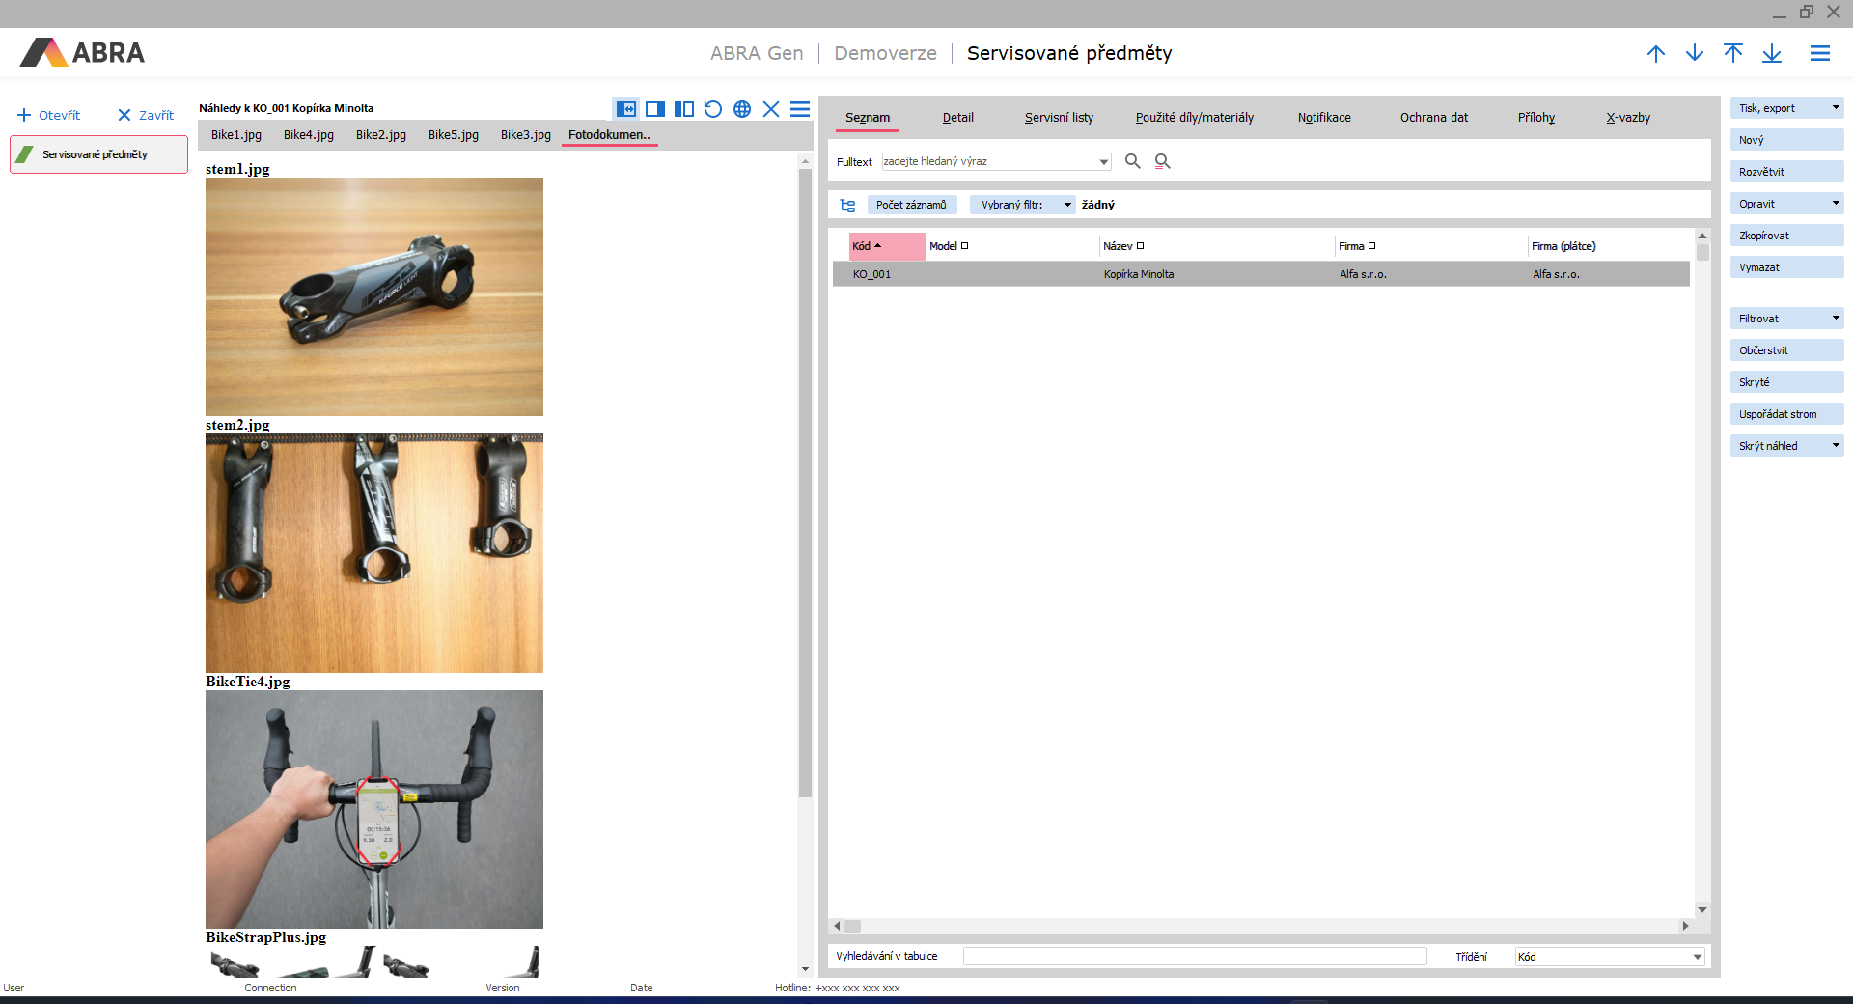Click the tree structure view icon
This screenshot has width=1853, height=1004.
tap(847, 205)
